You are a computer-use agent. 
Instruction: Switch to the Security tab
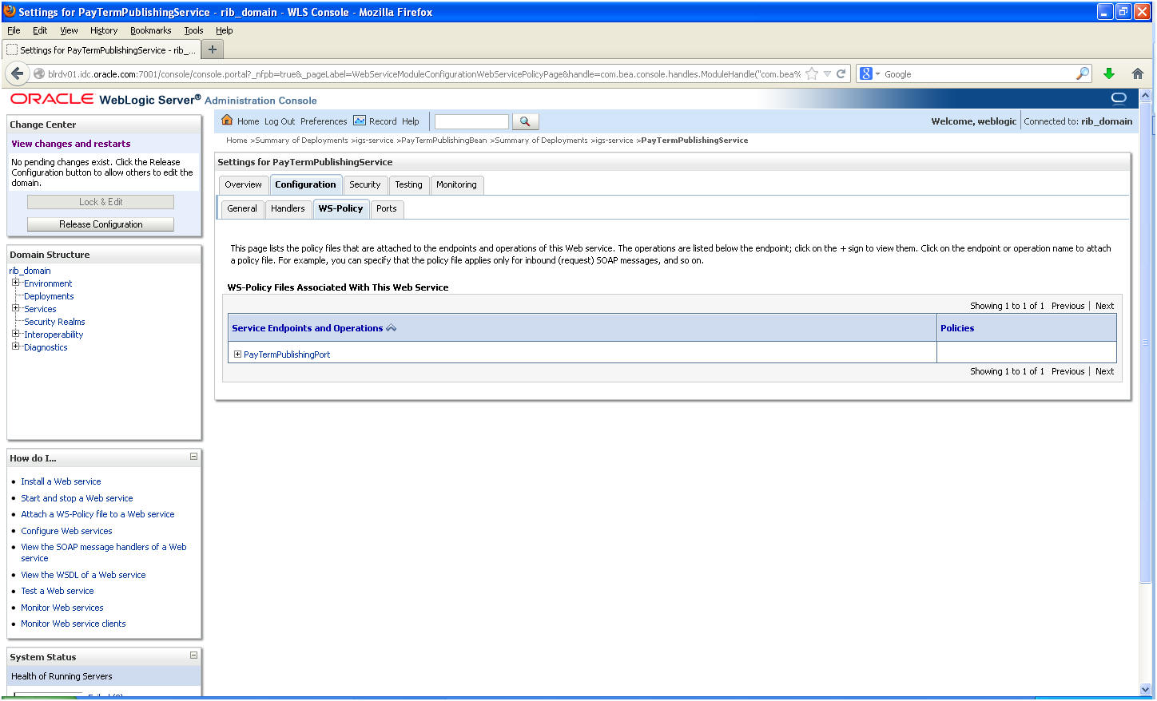pos(365,184)
